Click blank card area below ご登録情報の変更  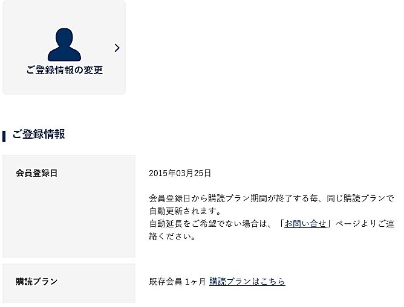[64, 85]
